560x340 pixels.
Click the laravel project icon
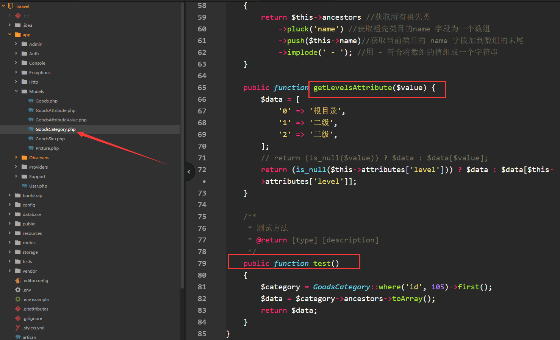click(x=11, y=6)
